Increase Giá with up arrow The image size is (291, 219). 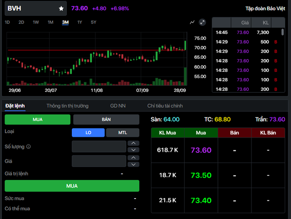coord(133,158)
